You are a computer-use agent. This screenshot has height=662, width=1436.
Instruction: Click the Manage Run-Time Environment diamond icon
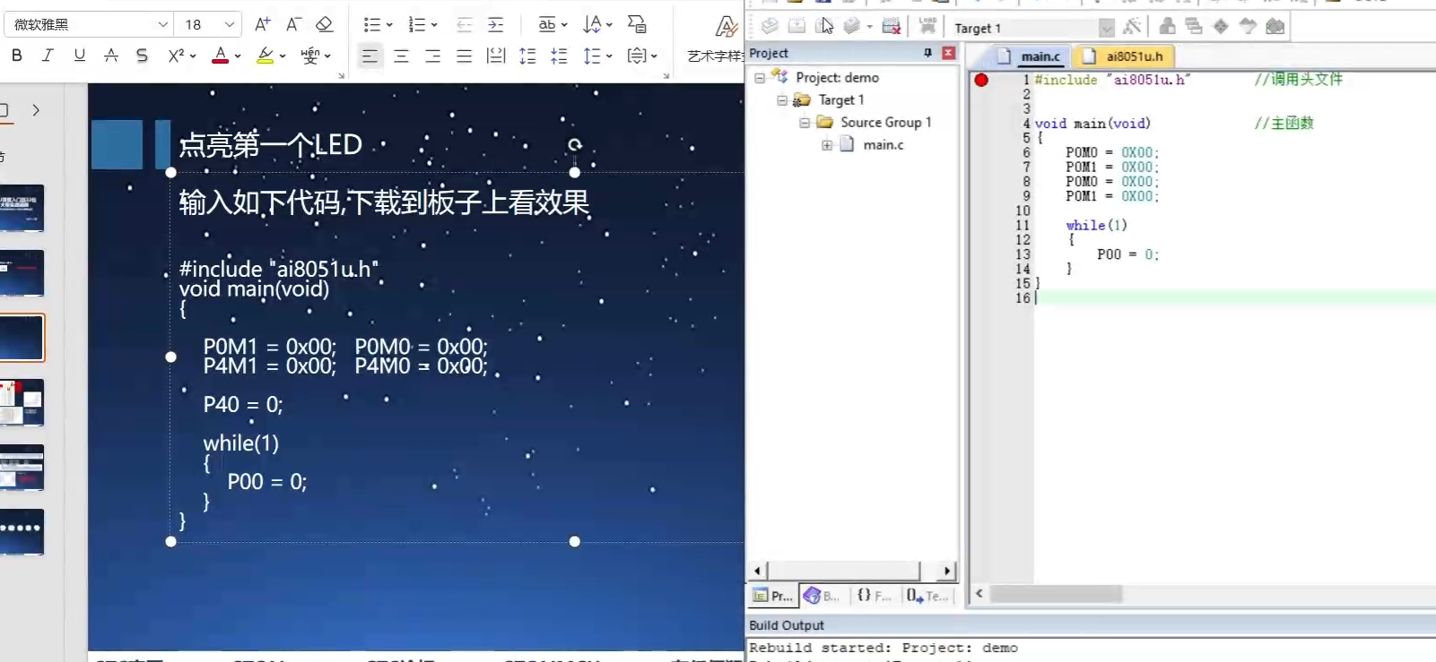[1221, 26]
